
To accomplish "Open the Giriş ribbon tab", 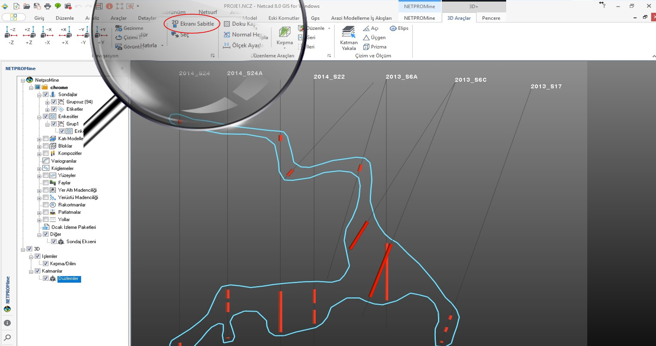I will pos(39,18).
